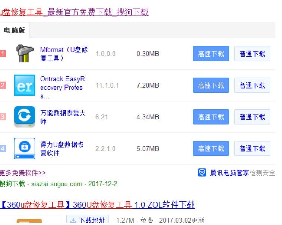Open the 得力U盘数据恢复软件 link
Viewport: 282px width, 225px height.
(x=62, y=148)
